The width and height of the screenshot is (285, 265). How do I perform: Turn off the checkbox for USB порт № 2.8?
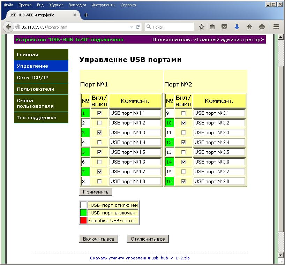click(x=183, y=181)
